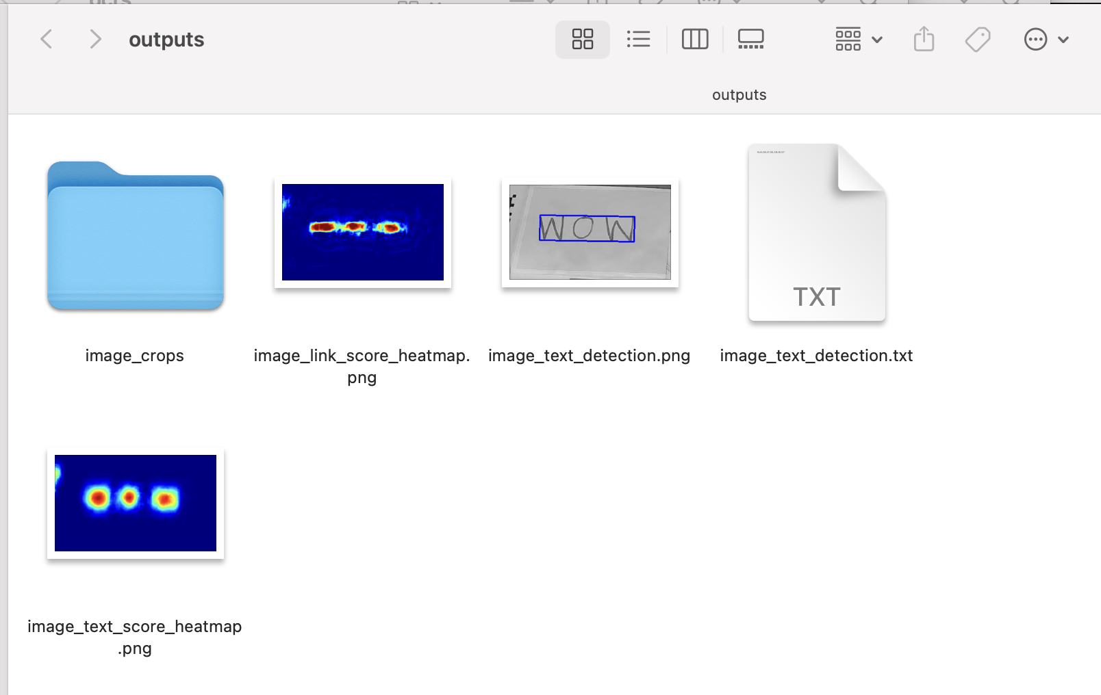This screenshot has width=1101, height=695.
Task: Expand the chevron beside the ellipsis button
Action: pos(1063,40)
